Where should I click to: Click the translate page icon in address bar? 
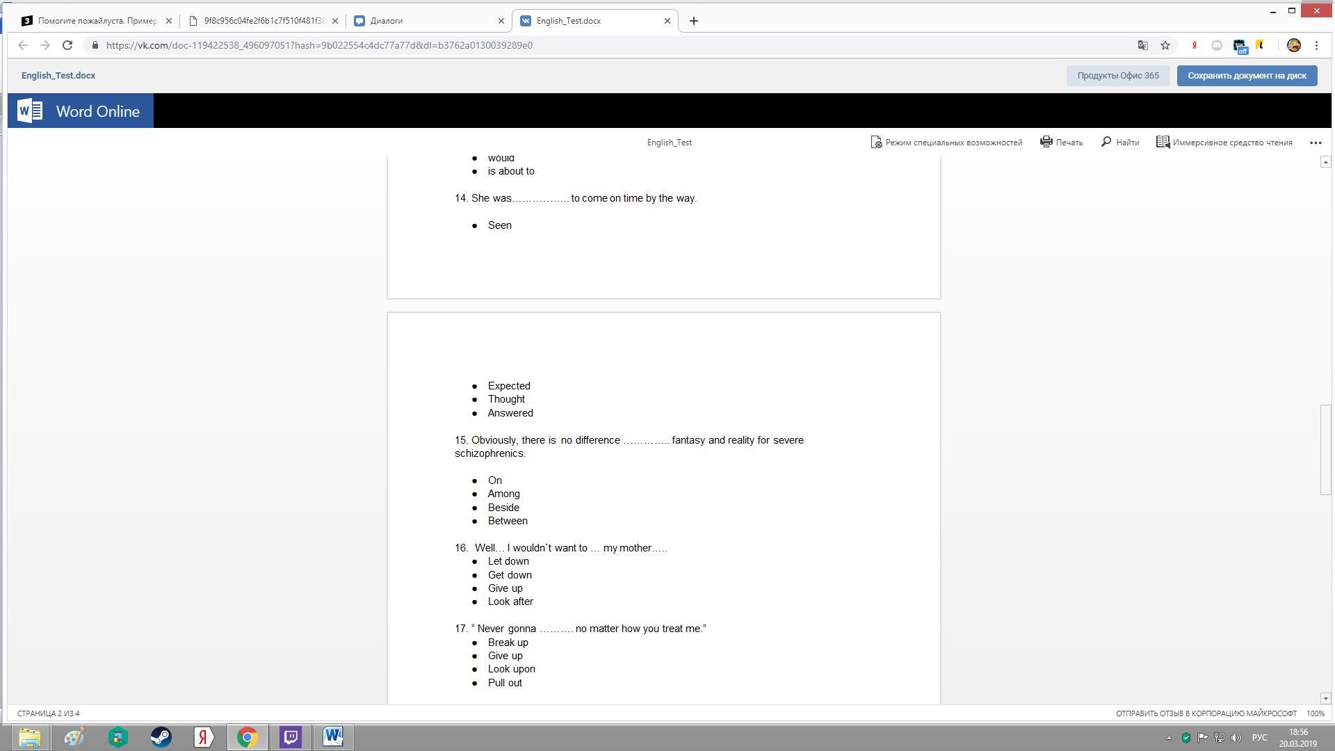coord(1142,45)
